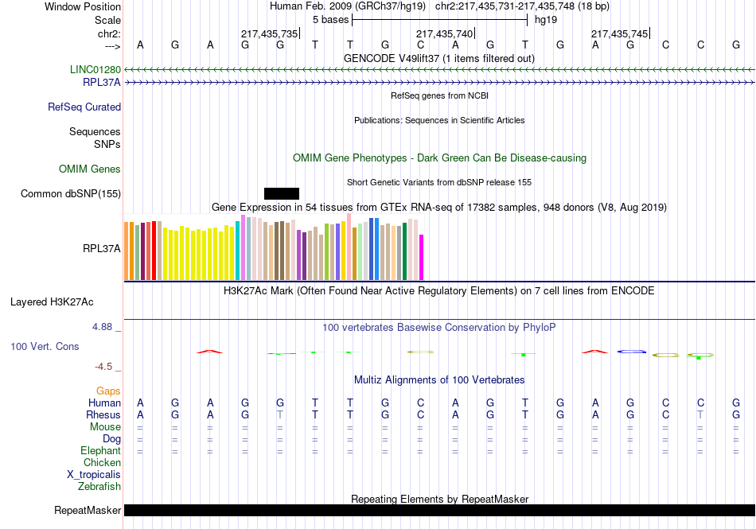Click the orange Gaps label

tap(108, 391)
